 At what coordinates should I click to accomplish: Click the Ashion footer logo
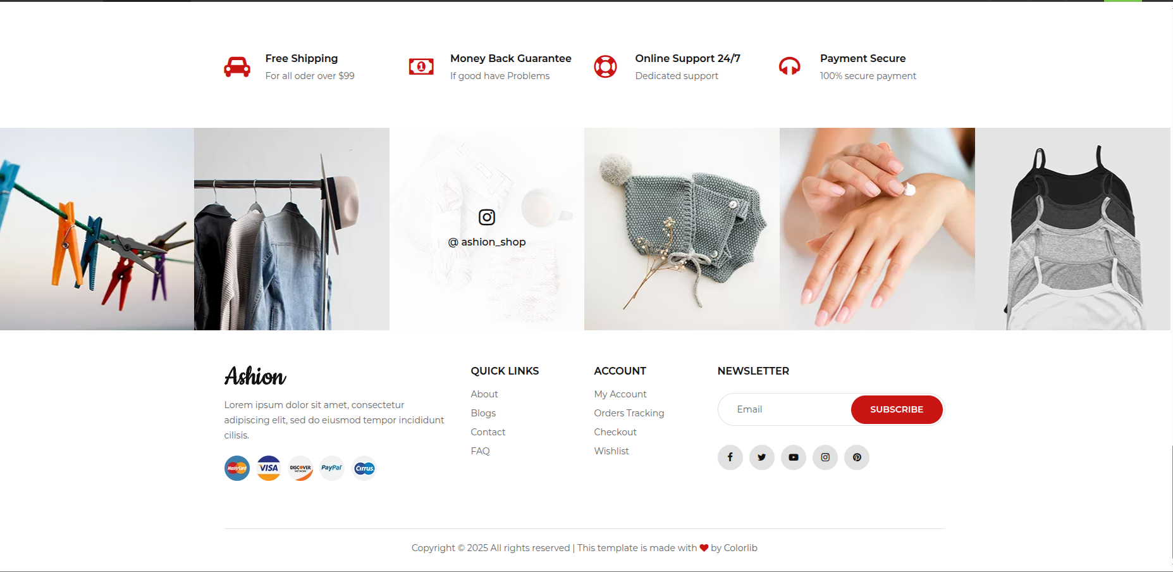click(255, 376)
